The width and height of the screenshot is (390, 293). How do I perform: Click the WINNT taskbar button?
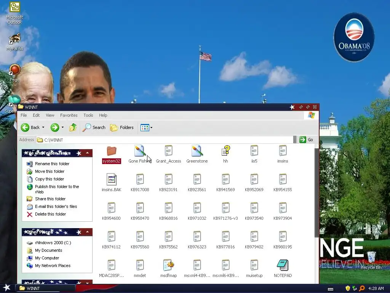point(45,288)
